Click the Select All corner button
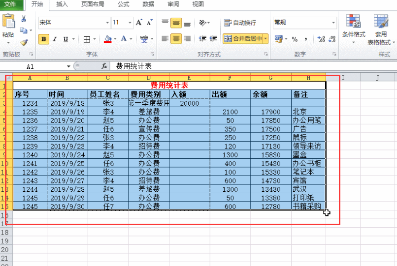The height and width of the screenshot is (266, 397). [x=6, y=77]
